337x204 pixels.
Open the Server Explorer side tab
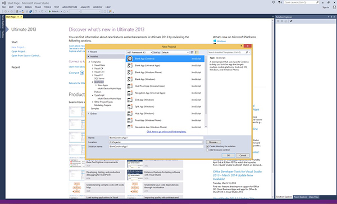[3, 22]
